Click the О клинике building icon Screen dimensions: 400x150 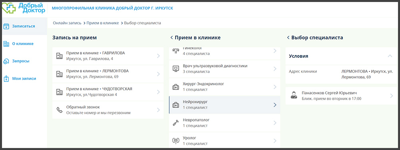point(6,44)
